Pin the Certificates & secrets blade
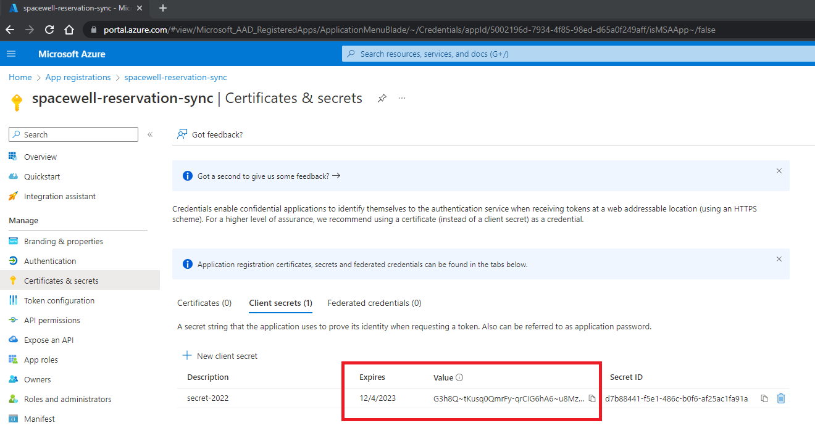Image resolution: width=815 pixels, height=436 pixels. (x=382, y=98)
